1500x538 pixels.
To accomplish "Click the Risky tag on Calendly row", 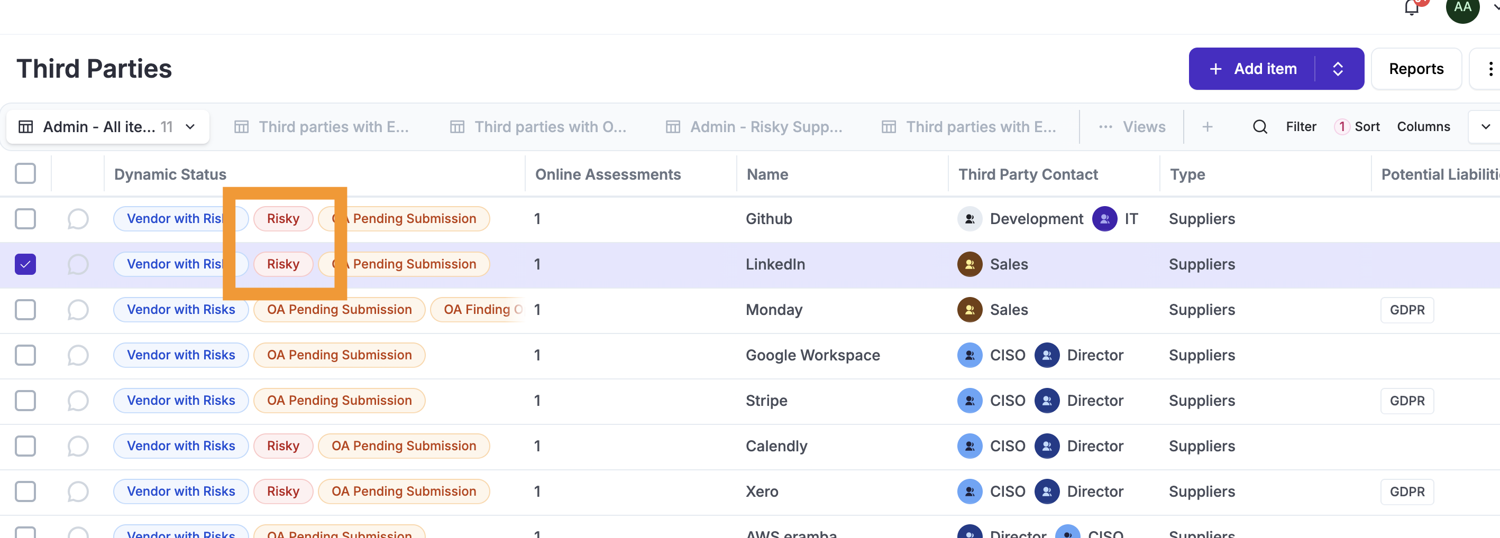I will click(x=283, y=446).
